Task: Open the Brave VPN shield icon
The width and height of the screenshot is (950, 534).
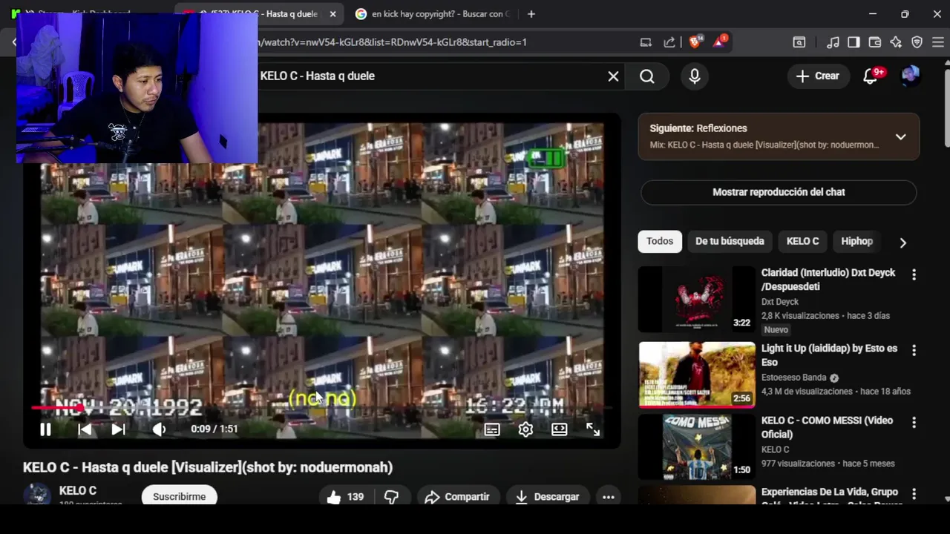Action: pos(917,42)
